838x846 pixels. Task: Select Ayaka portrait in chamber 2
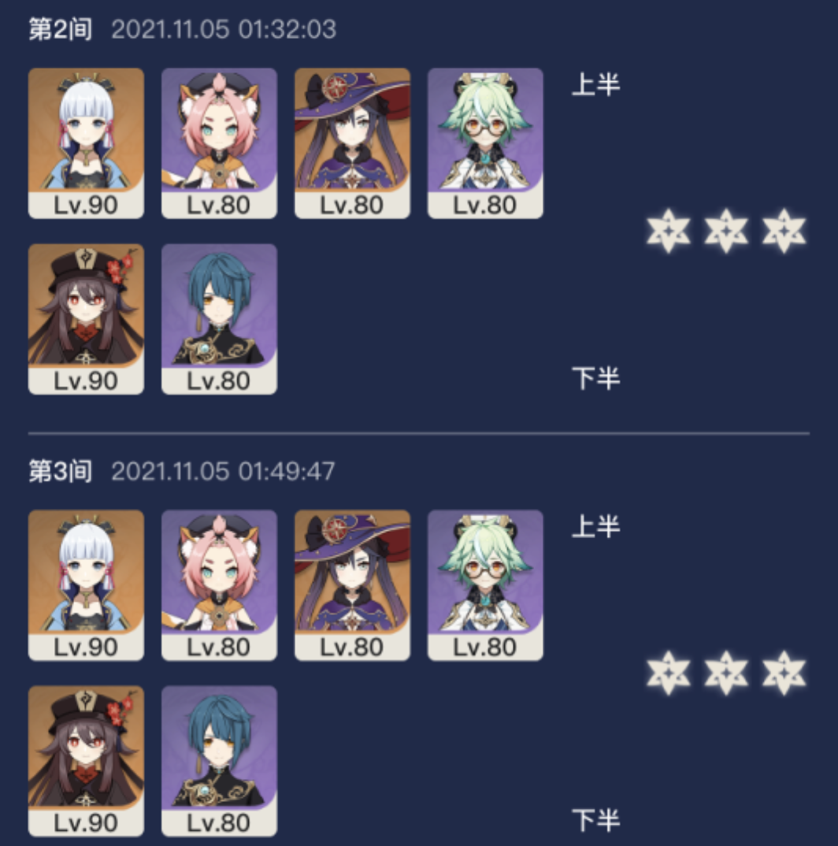coord(86,143)
